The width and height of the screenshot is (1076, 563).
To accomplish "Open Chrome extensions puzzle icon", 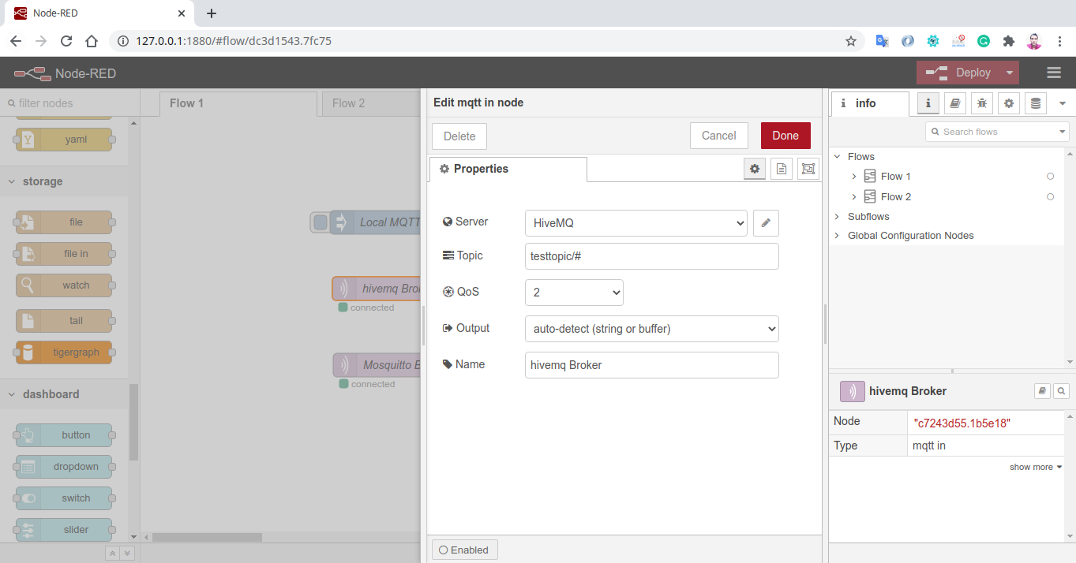I will pos(1008,41).
